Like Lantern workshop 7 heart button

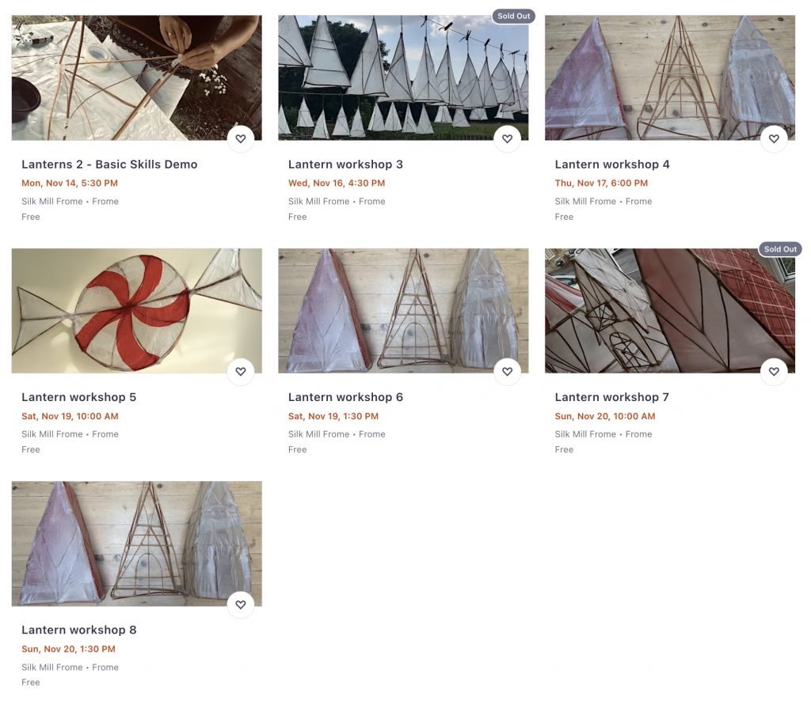(x=774, y=371)
